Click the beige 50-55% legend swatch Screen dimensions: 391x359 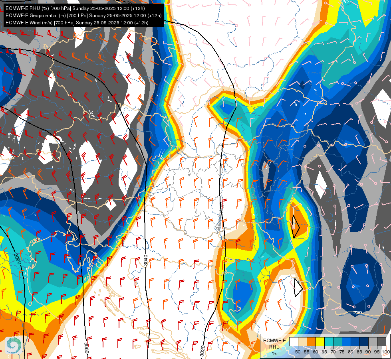(302, 341)
